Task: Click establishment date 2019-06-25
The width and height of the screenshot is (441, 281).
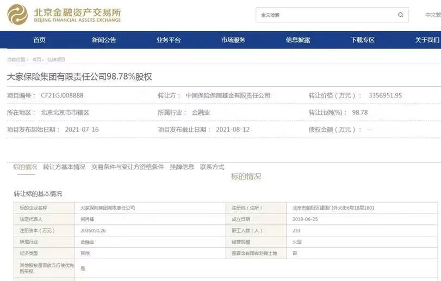Action: point(305,219)
